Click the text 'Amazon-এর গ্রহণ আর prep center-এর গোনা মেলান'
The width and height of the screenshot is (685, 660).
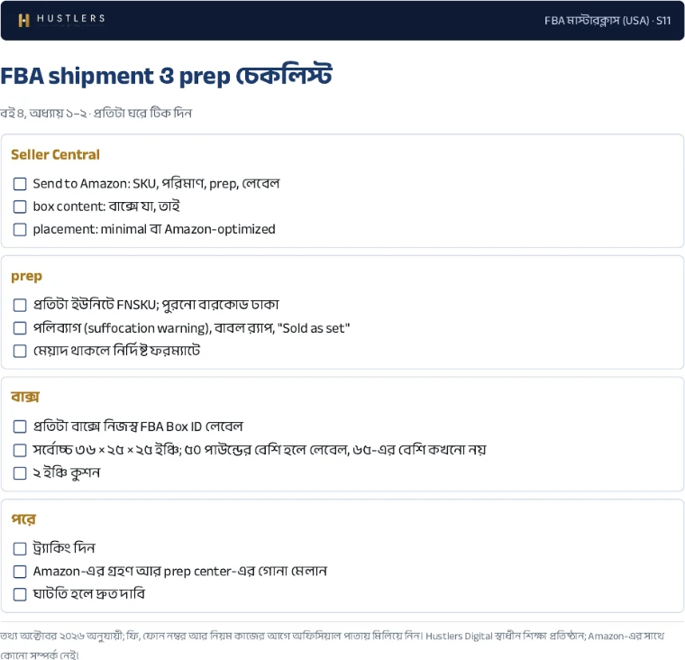(x=180, y=572)
